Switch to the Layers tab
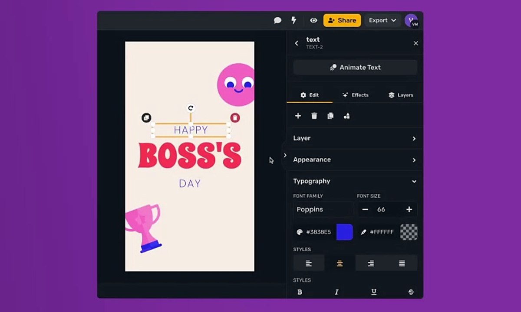 pyautogui.click(x=401, y=95)
